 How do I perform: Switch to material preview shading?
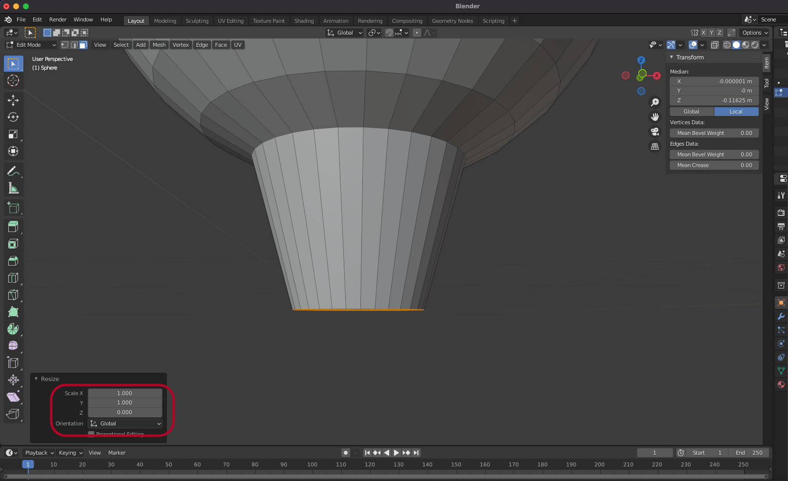coord(746,45)
